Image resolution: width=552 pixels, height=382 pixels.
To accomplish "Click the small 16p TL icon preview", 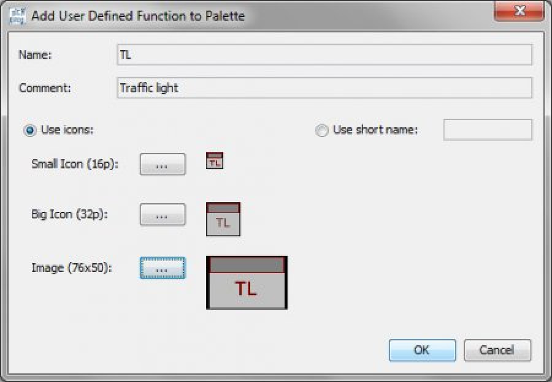I will (215, 160).
